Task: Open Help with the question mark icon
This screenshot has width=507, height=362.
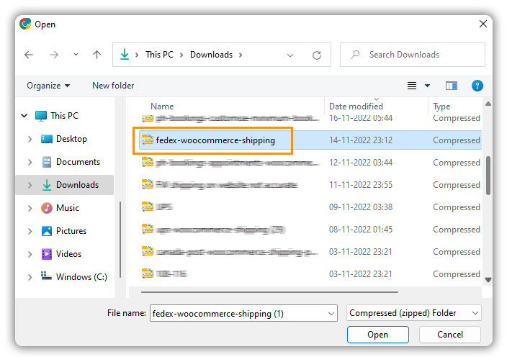Action: pos(477,86)
